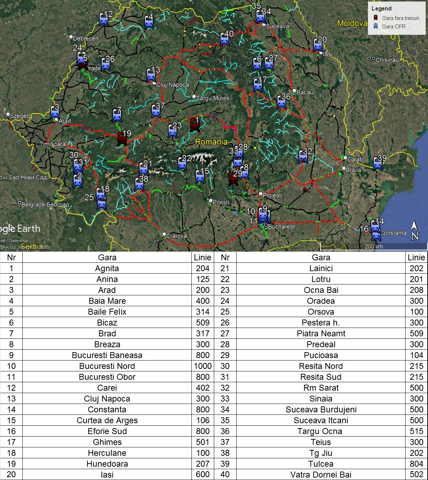Click the Teius station marker 37
428x480 pixels.
156,111
